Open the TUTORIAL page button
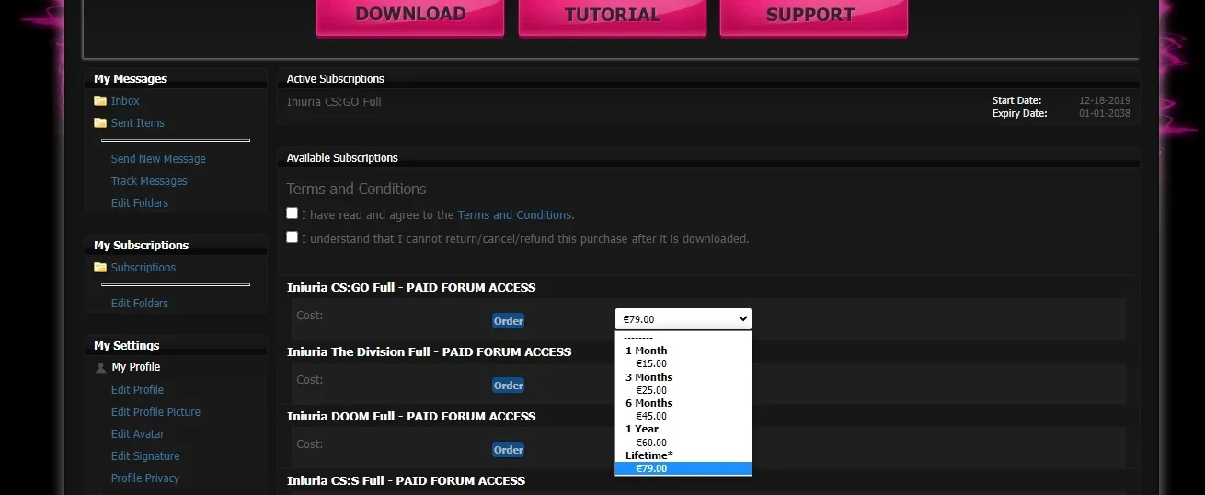This screenshot has height=495, width=1205. click(x=613, y=17)
